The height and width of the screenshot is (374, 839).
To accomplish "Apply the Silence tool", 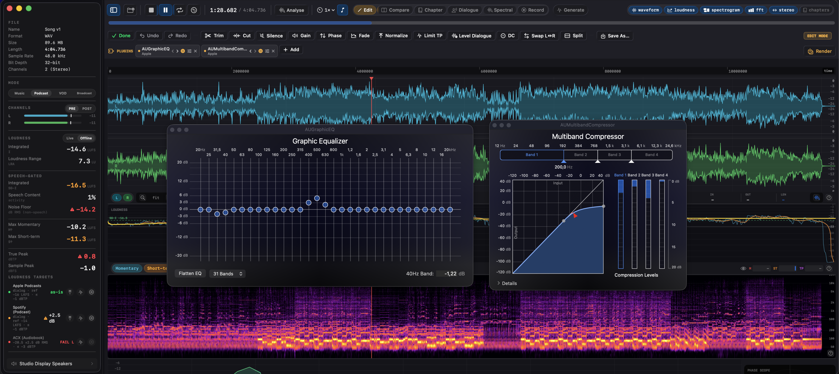I will click(x=271, y=36).
